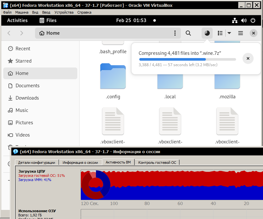Screen dimensions: 263x219
Task: Open the Устройства menu
Action: tap(64, 12)
